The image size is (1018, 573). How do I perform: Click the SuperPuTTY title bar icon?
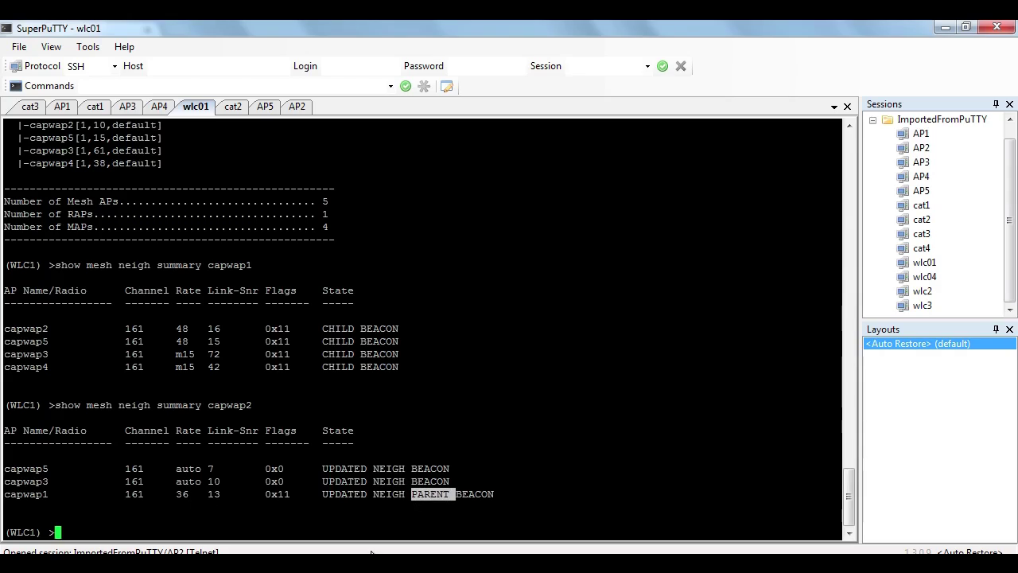(x=7, y=29)
